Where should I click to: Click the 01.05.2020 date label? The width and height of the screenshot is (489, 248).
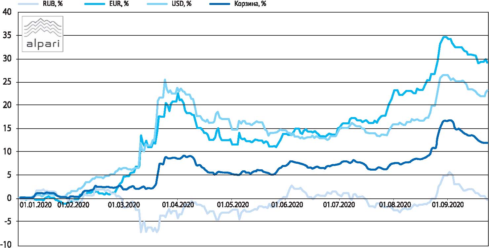tap(233, 205)
